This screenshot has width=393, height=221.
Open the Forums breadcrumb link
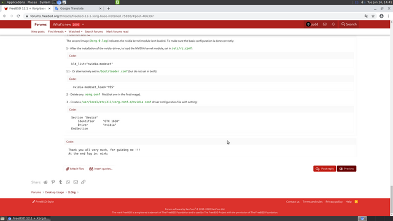coord(36,192)
